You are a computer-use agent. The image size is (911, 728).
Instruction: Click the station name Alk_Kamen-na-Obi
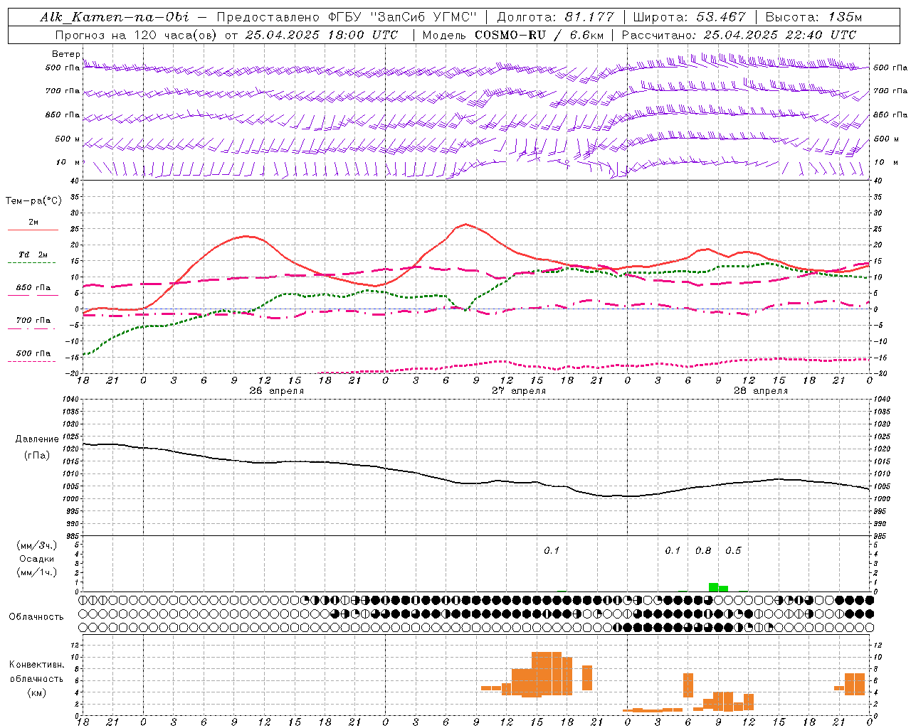[115, 17]
